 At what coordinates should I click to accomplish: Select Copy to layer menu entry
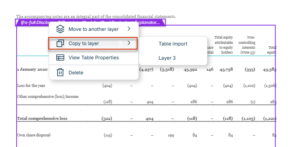coord(93,43)
